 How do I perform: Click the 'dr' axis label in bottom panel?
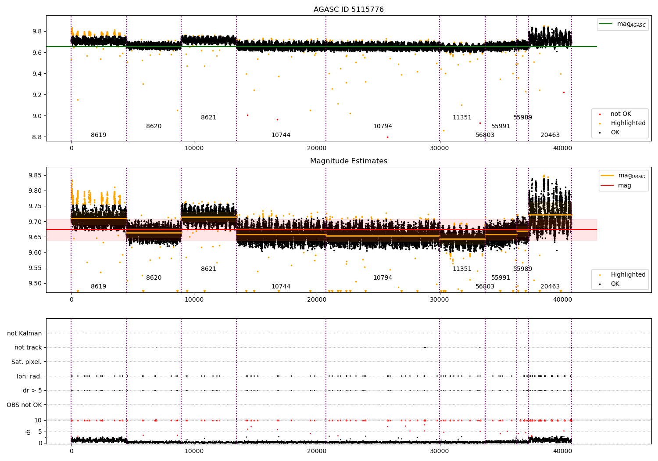(x=29, y=432)
